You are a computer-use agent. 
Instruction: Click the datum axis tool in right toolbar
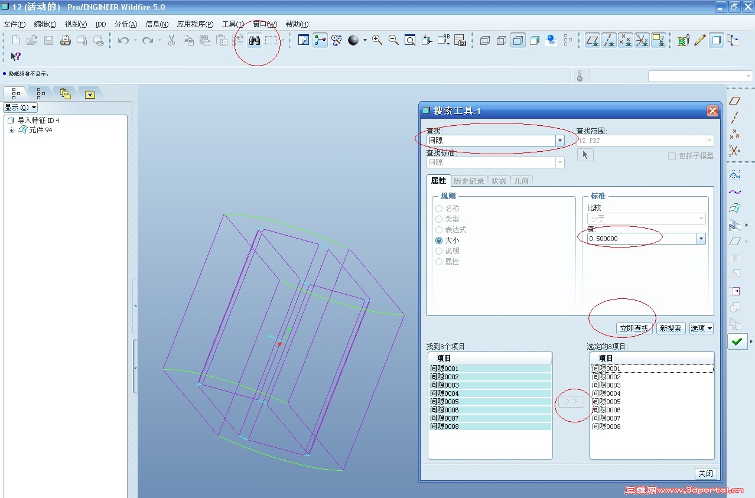tap(735, 118)
